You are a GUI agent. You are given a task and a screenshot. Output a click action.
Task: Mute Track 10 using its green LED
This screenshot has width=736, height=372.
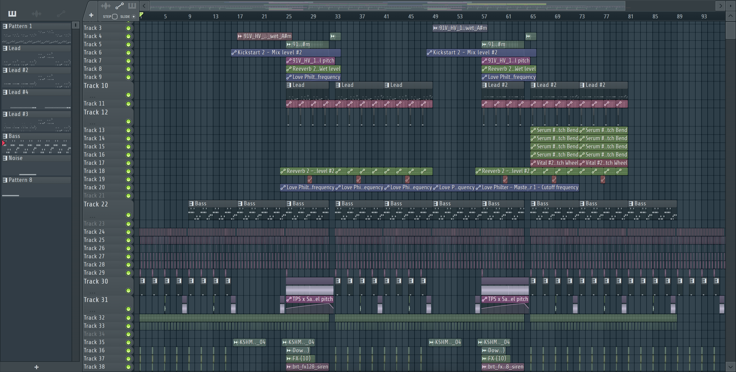pyautogui.click(x=128, y=95)
